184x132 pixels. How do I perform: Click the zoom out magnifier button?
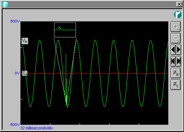point(176,38)
